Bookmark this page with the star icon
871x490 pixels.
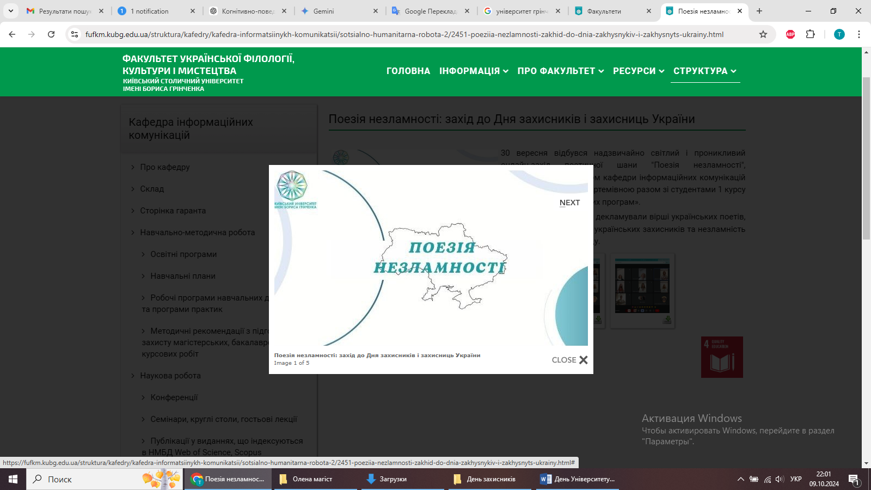coord(763,34)
